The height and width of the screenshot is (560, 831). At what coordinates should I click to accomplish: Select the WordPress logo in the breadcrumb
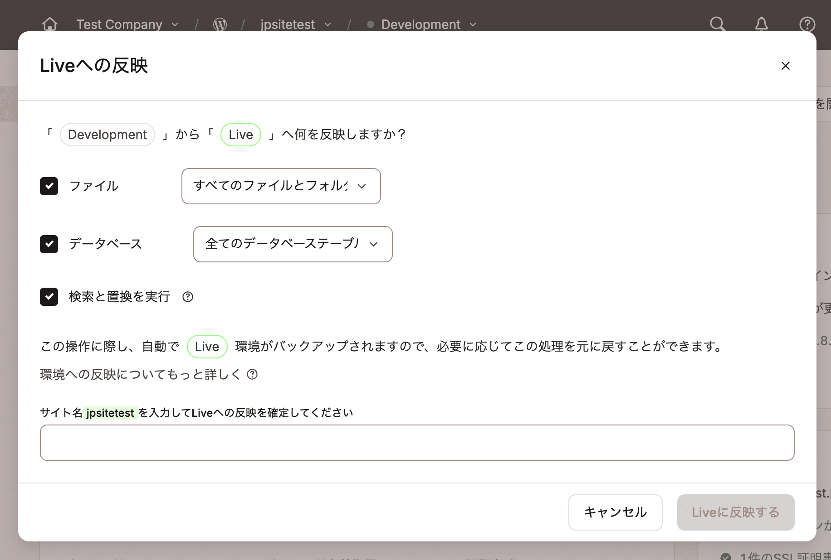(x=220, y=24)
